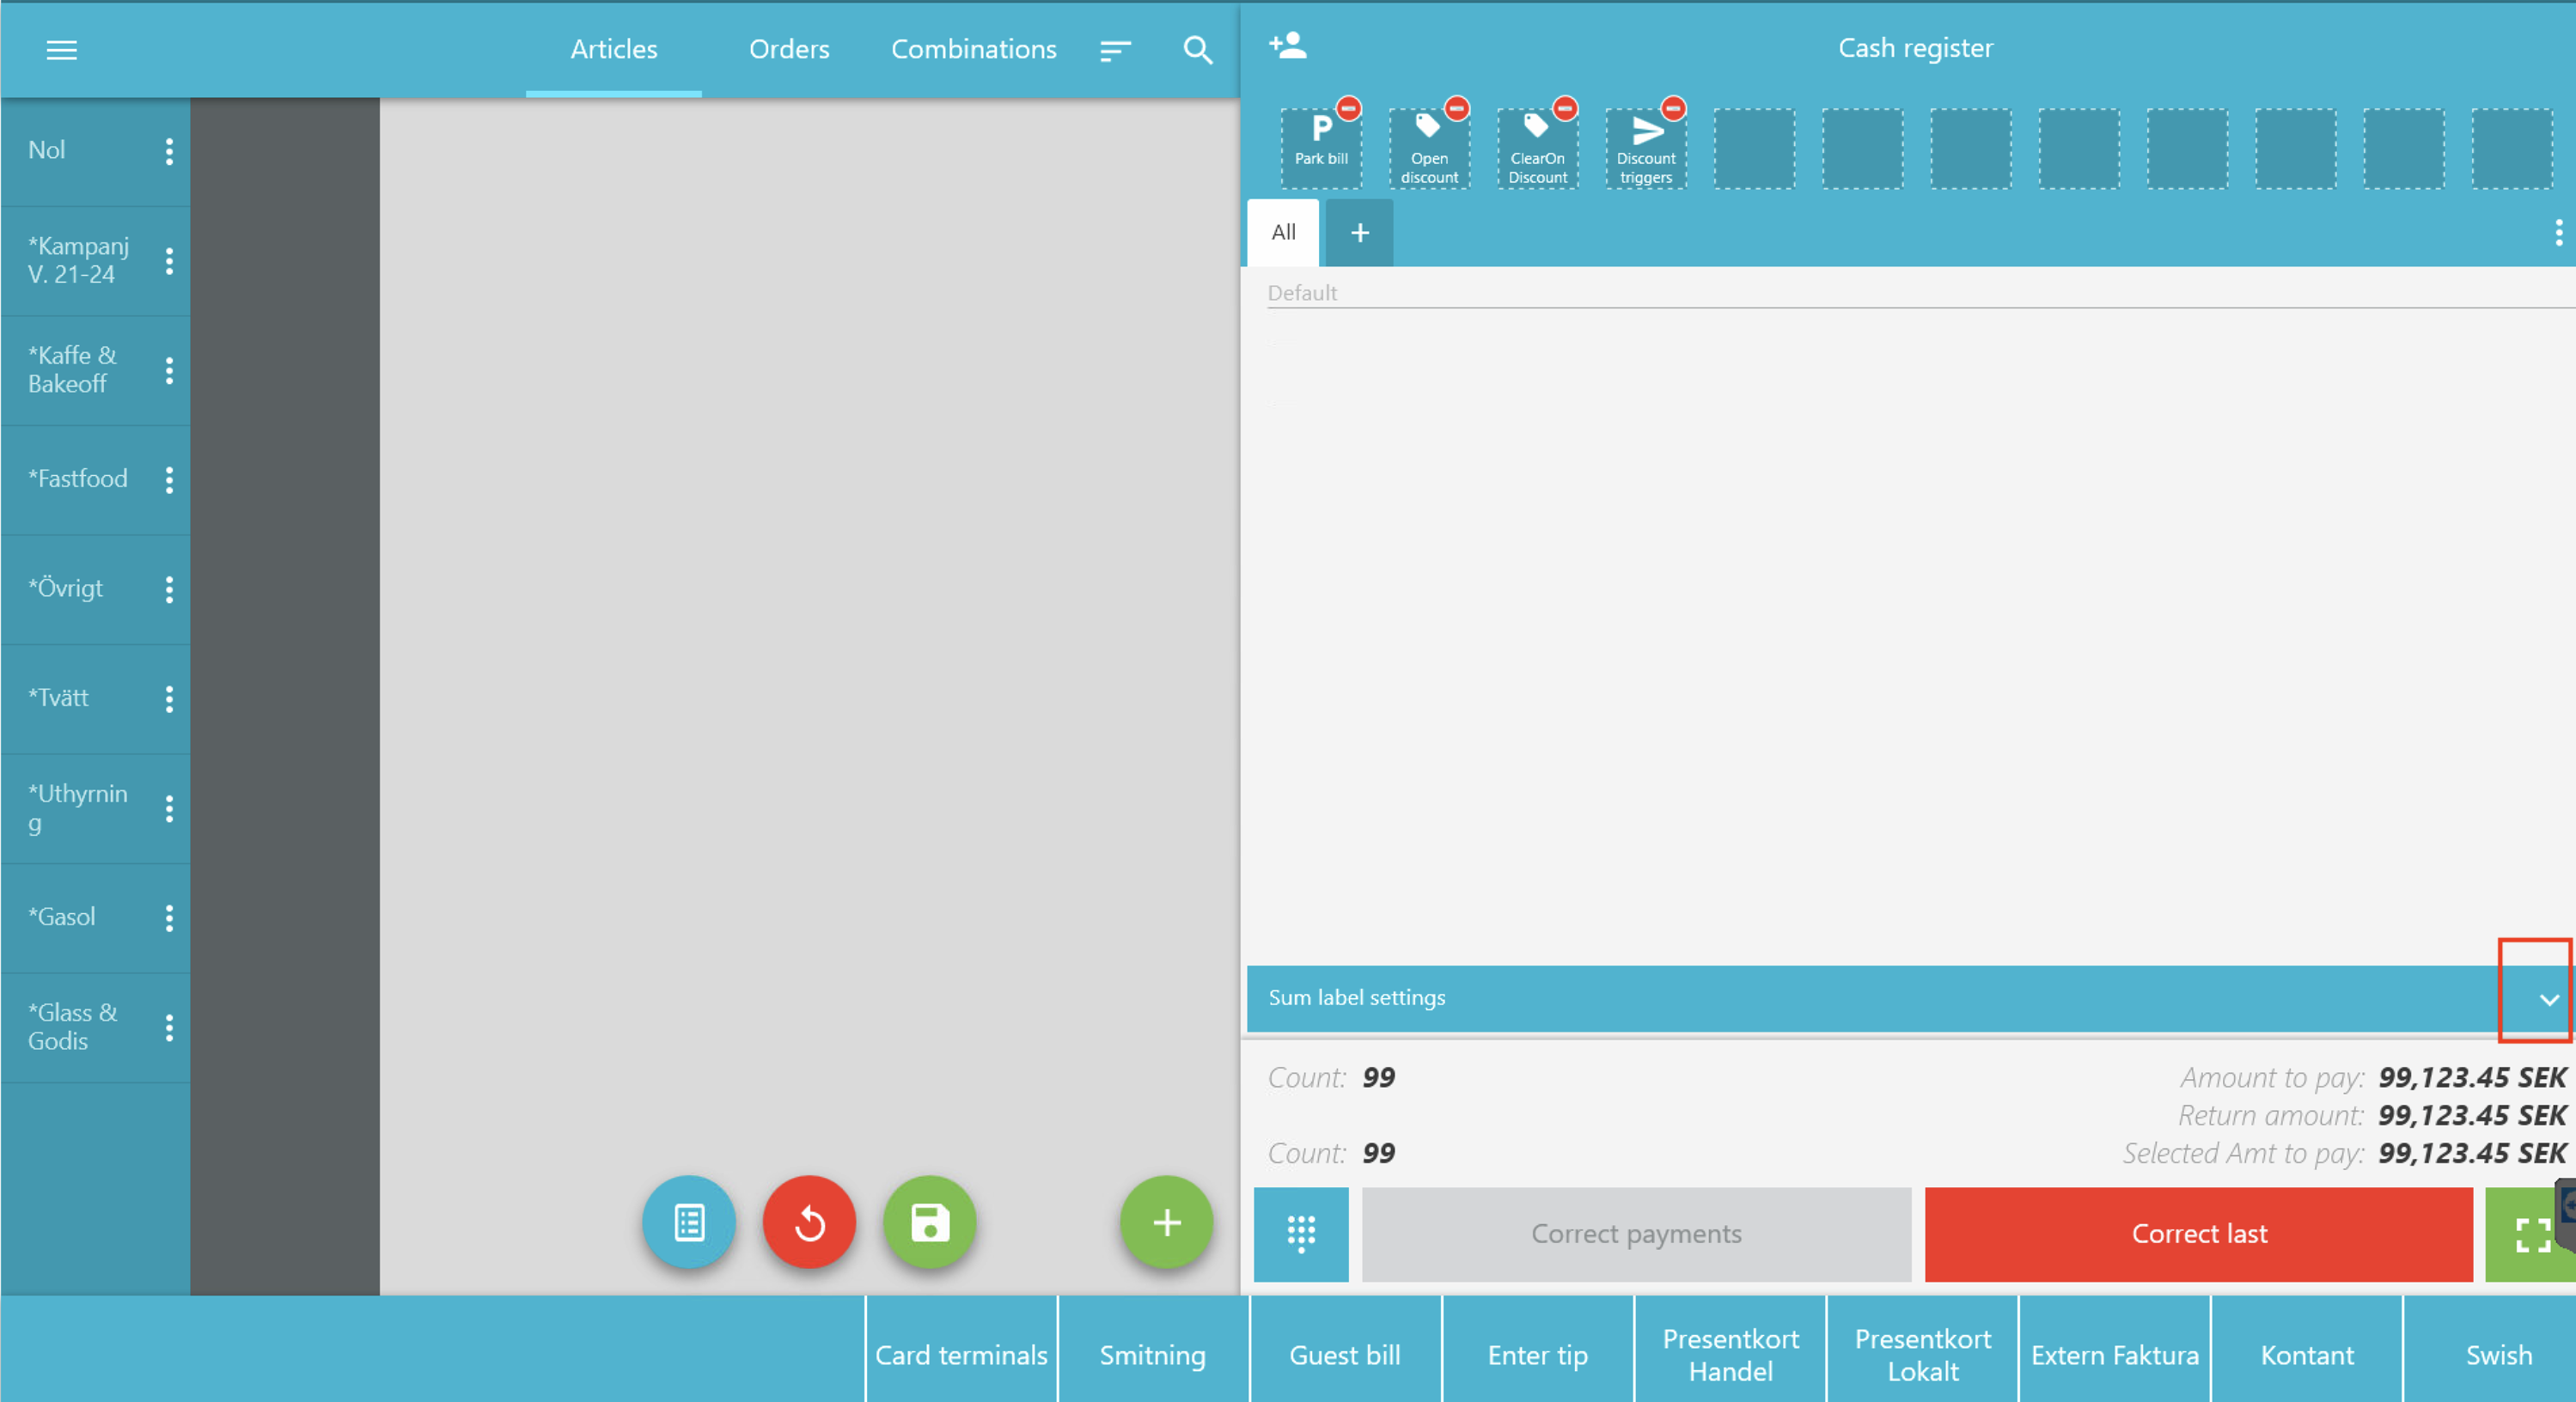Remove the Open discount shortcut badge
The image size is (2576, 1402).
1457,108
